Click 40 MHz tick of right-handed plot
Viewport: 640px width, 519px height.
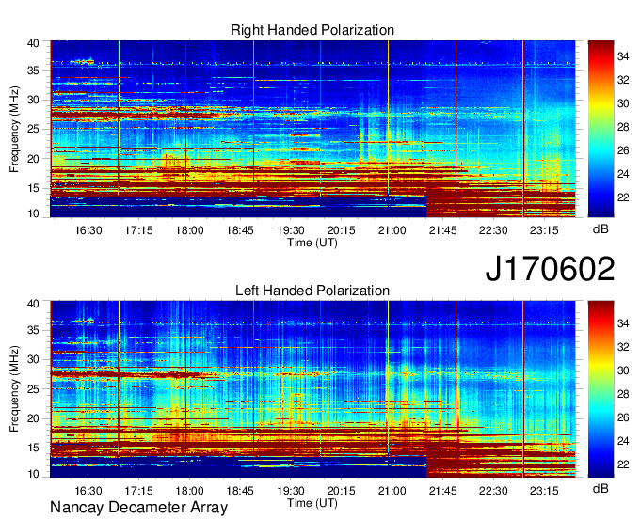point(33,43)
